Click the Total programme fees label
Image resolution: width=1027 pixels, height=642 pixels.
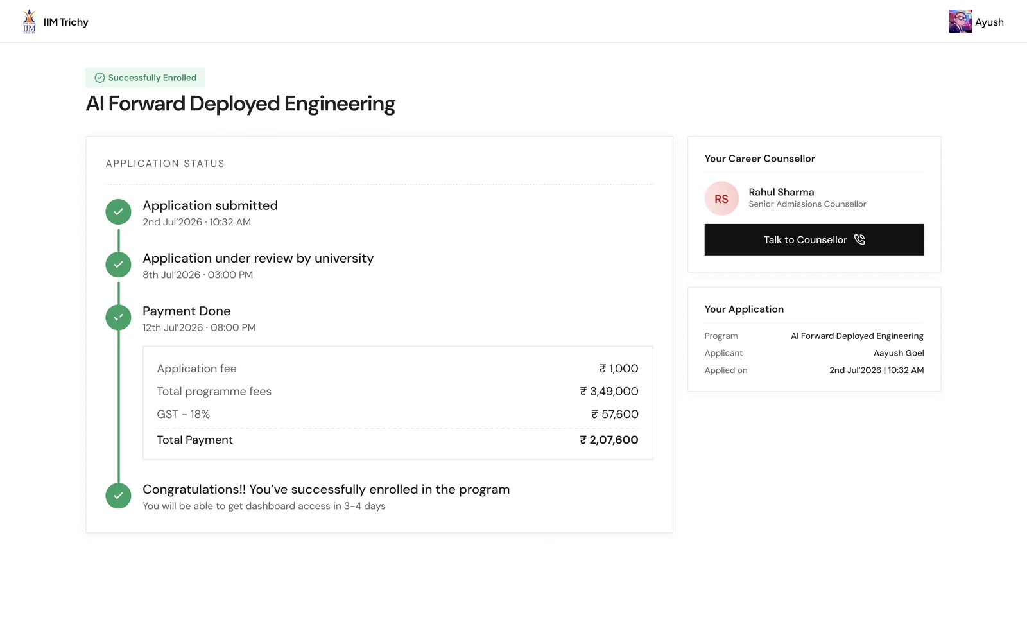[x=214, y=392]
